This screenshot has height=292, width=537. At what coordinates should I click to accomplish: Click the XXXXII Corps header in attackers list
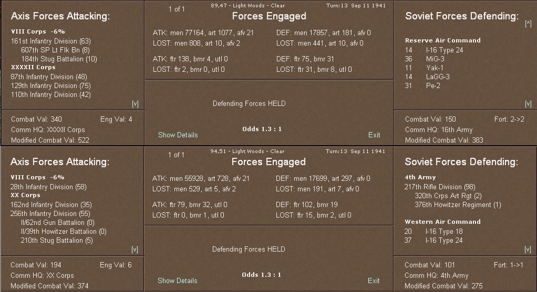[33, 67]
